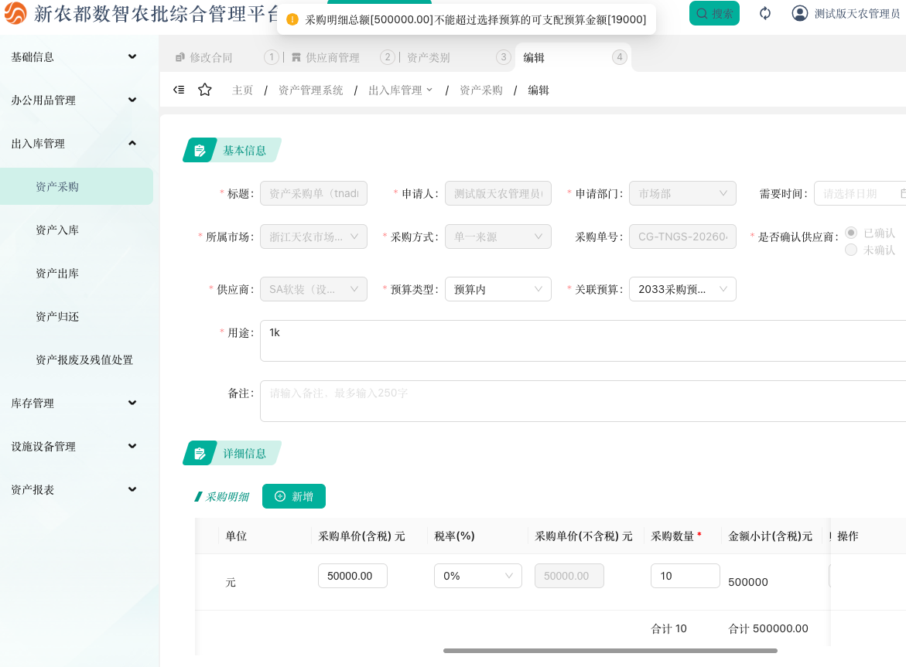Click the 基本信息 section header icon
Image resolution: width=906 pixels, height=667 pixels.
tap(200, 150)
